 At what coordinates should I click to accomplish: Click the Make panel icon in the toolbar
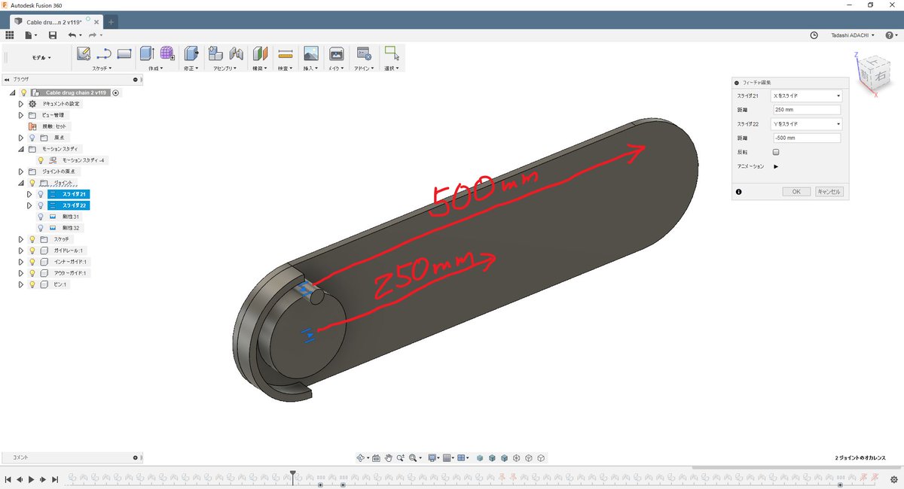click(x=336, y=53)
